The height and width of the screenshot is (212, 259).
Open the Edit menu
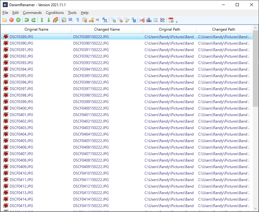point(16,13)
